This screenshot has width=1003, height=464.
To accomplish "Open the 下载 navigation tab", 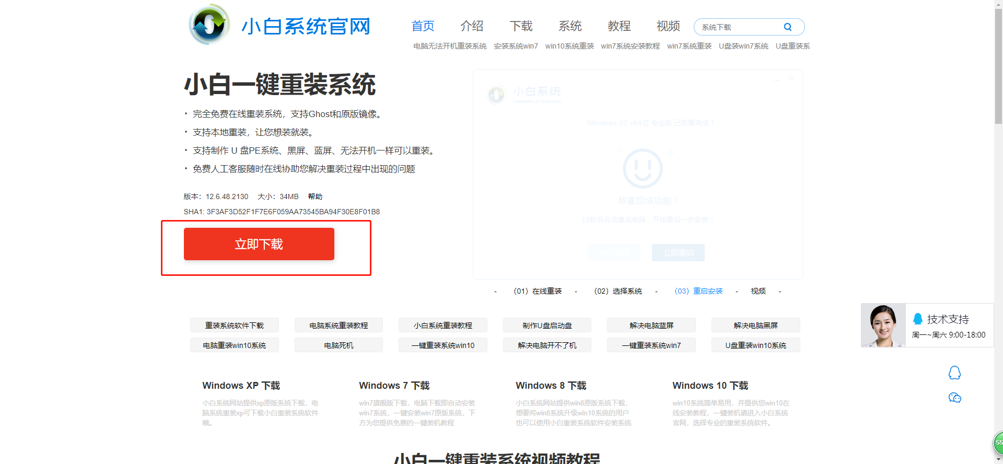I will [x=521, y=26].
